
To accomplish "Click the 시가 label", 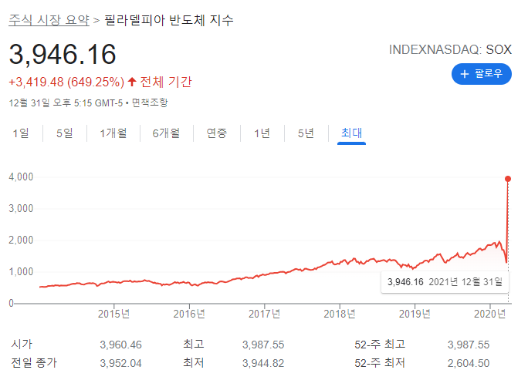I will [x=22, y=344].
